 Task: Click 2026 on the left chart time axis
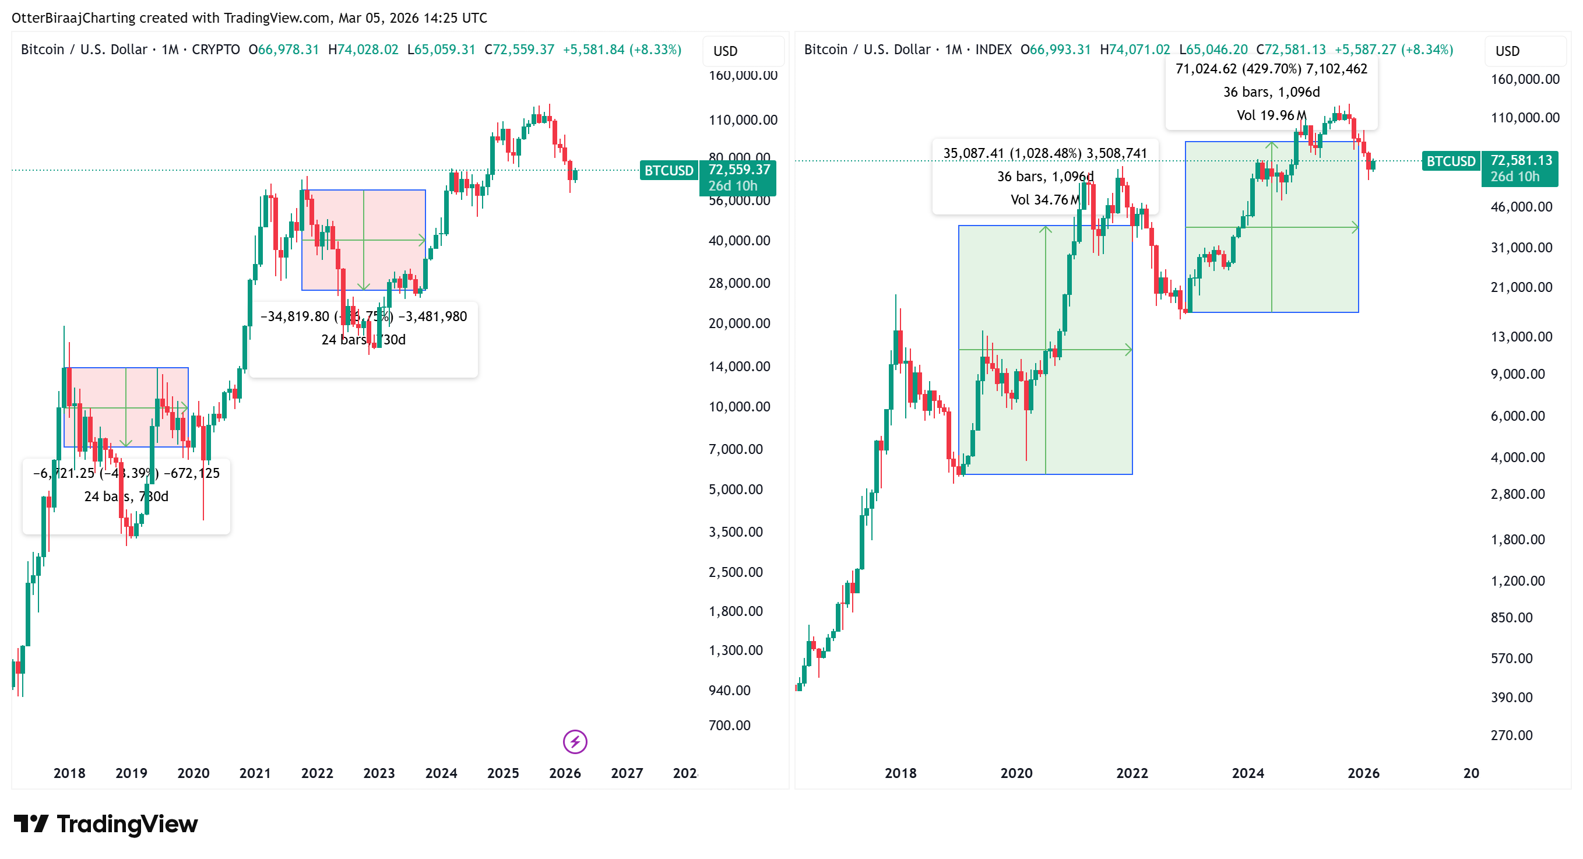pos(565,773)
